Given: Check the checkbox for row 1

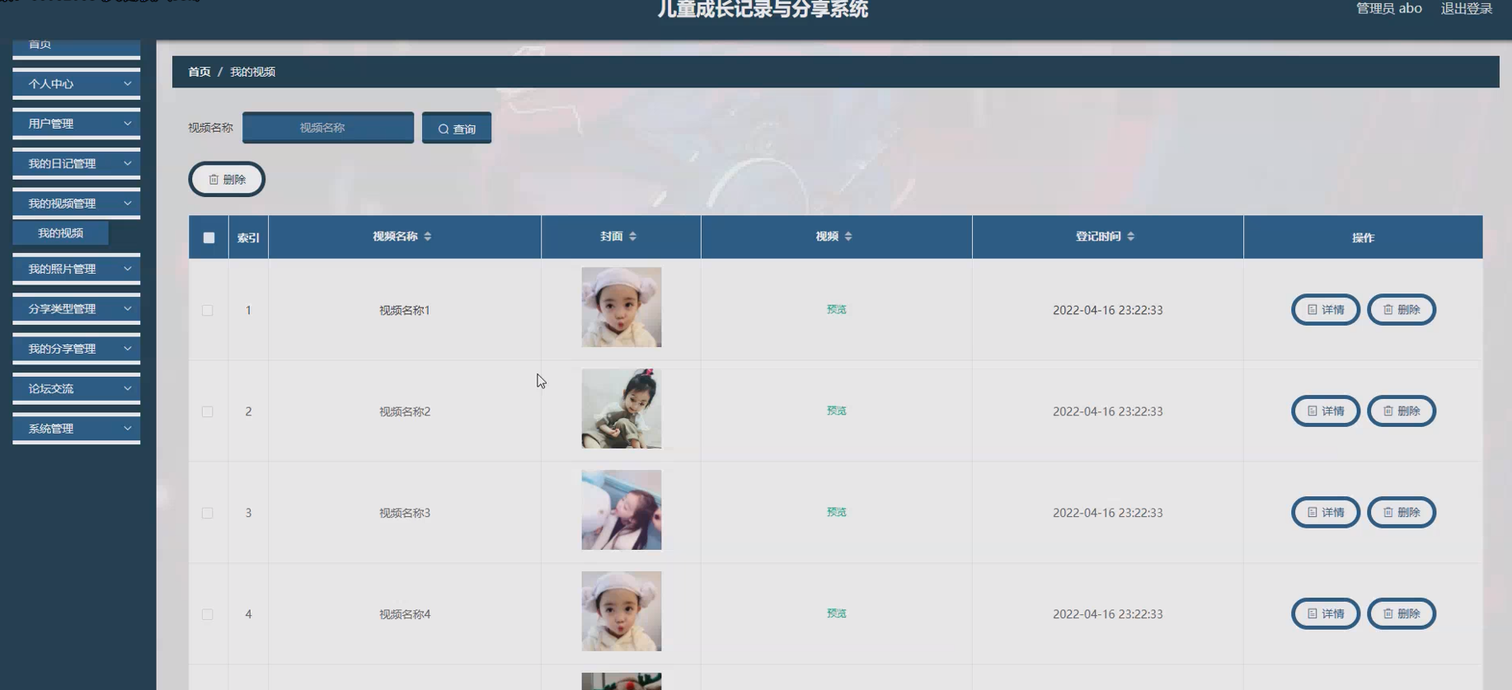Looking at the screenshot, I should click(208, 311).
